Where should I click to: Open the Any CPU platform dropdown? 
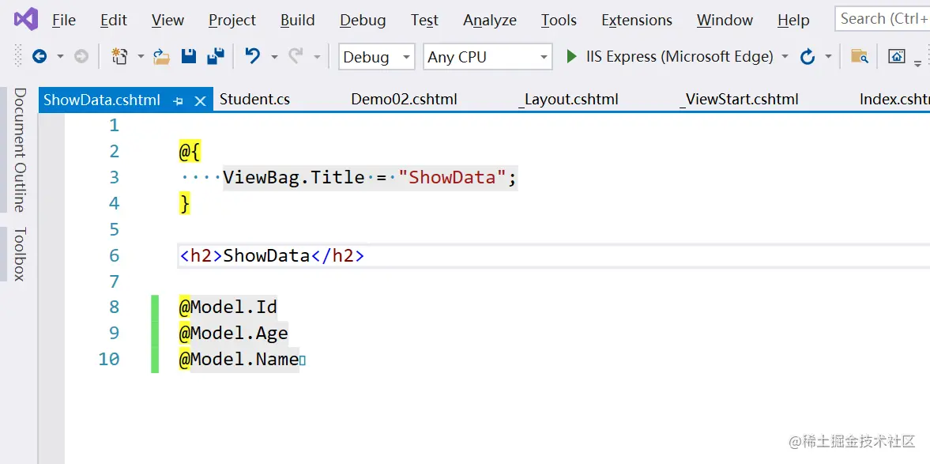pyautogui.click(x=488, y=57)
